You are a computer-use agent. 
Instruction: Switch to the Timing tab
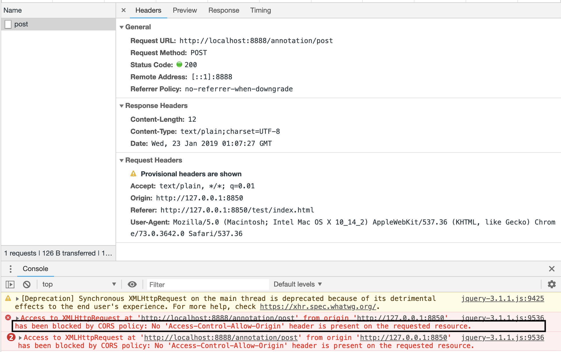pyautogui.click(x=260, y=10)
